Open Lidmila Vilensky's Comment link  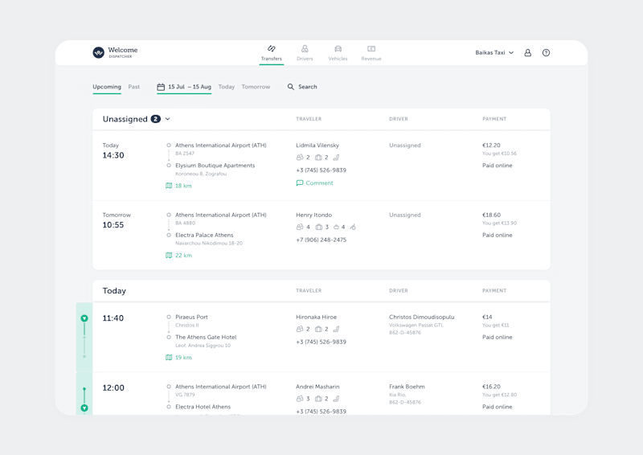tap(319, 183)
